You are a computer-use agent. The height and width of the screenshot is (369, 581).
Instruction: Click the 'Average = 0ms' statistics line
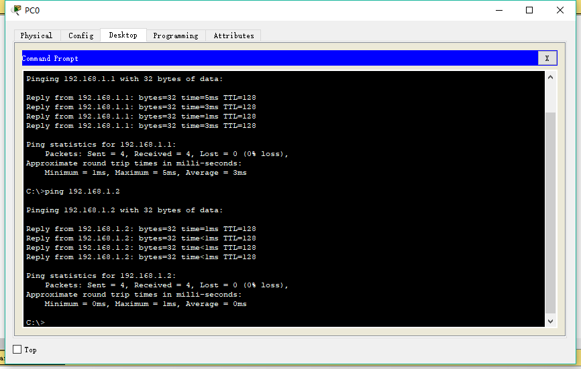146,303
